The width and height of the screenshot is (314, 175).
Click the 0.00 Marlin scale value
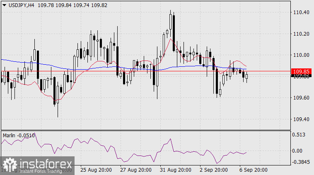click(298, 151)
